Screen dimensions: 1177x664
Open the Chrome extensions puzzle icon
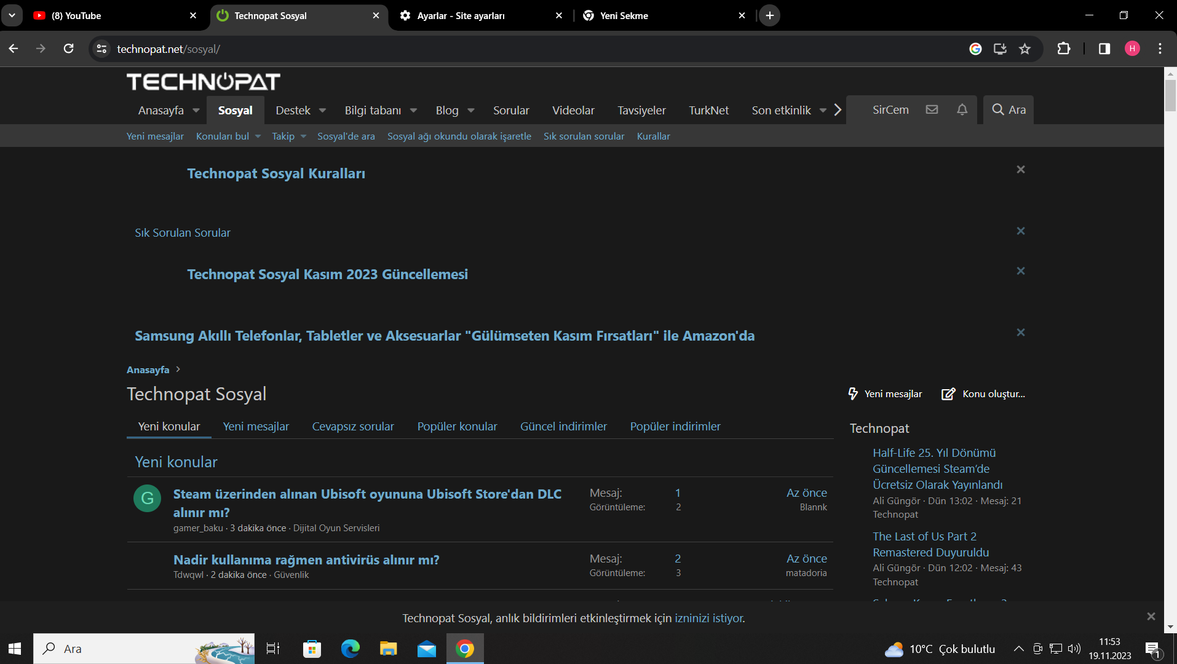point(1064,49)
